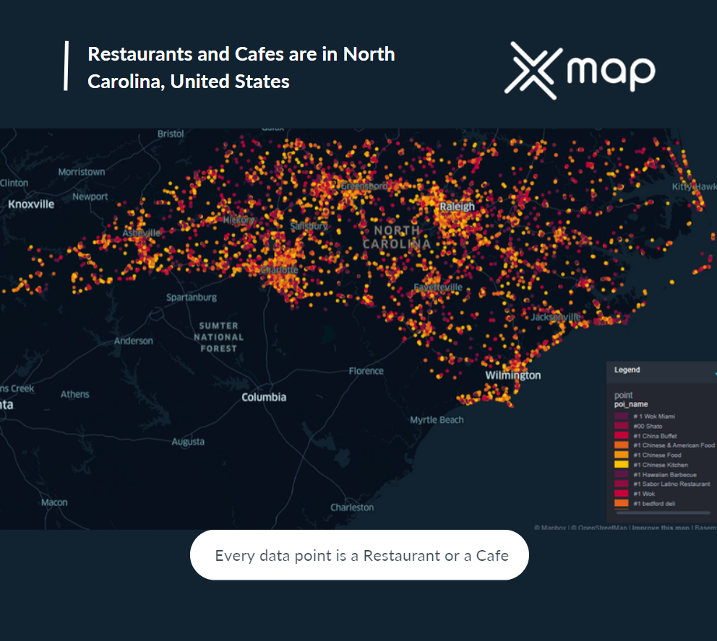
Task: Select the "#1 China Buffet" color swatch
Action: pyautogui.click(x=620, y=435)
